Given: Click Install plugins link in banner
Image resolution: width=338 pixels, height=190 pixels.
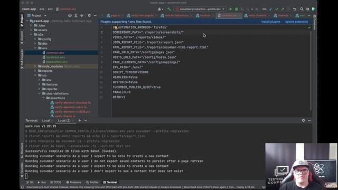Looking at the screenshot, I should click(271, 22).
